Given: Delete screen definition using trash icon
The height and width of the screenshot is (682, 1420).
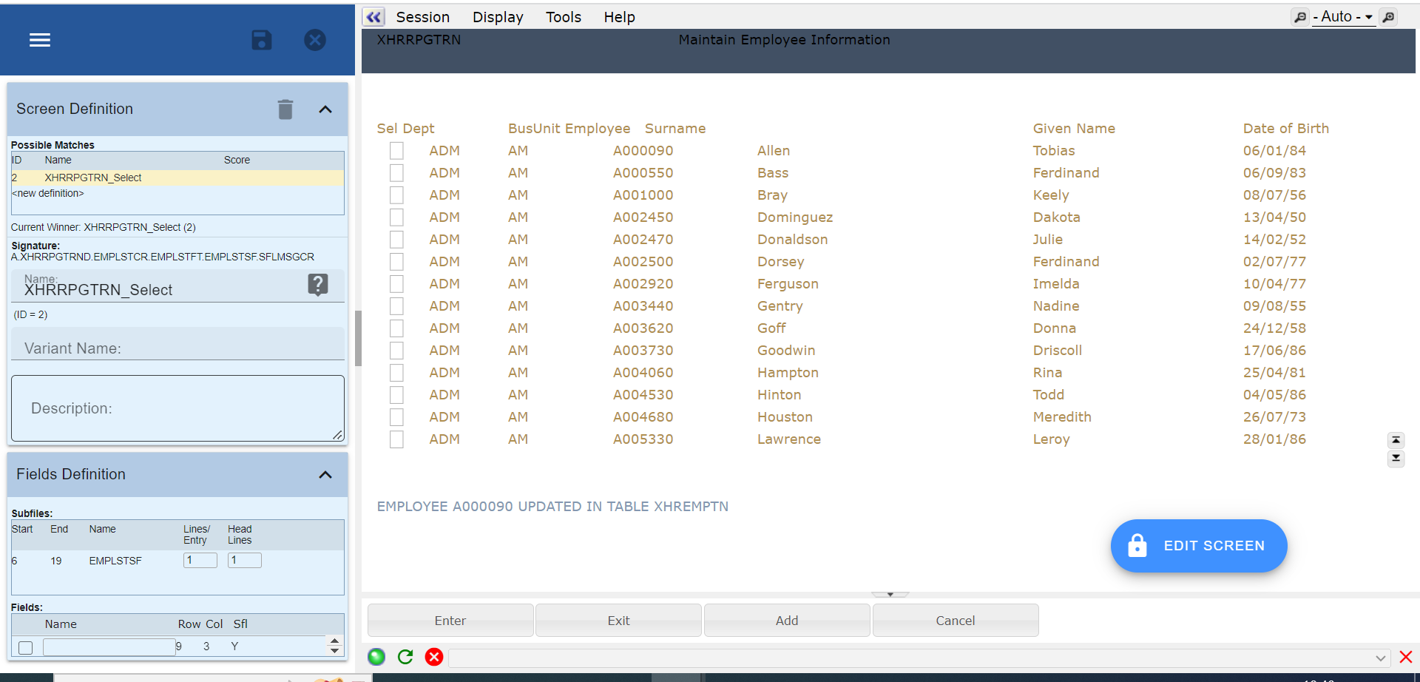Looking at the screenshot, I should 285,109.
